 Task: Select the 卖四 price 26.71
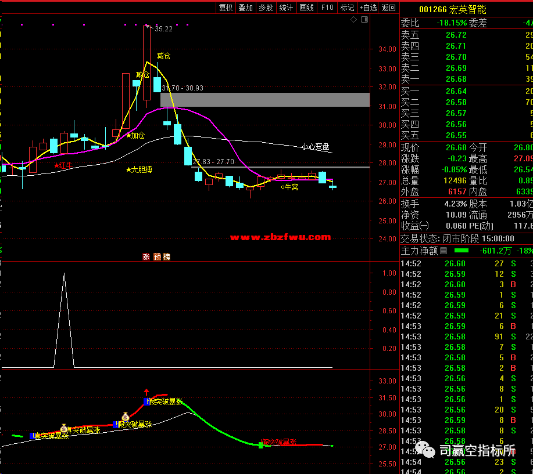[x=456, y=46]
